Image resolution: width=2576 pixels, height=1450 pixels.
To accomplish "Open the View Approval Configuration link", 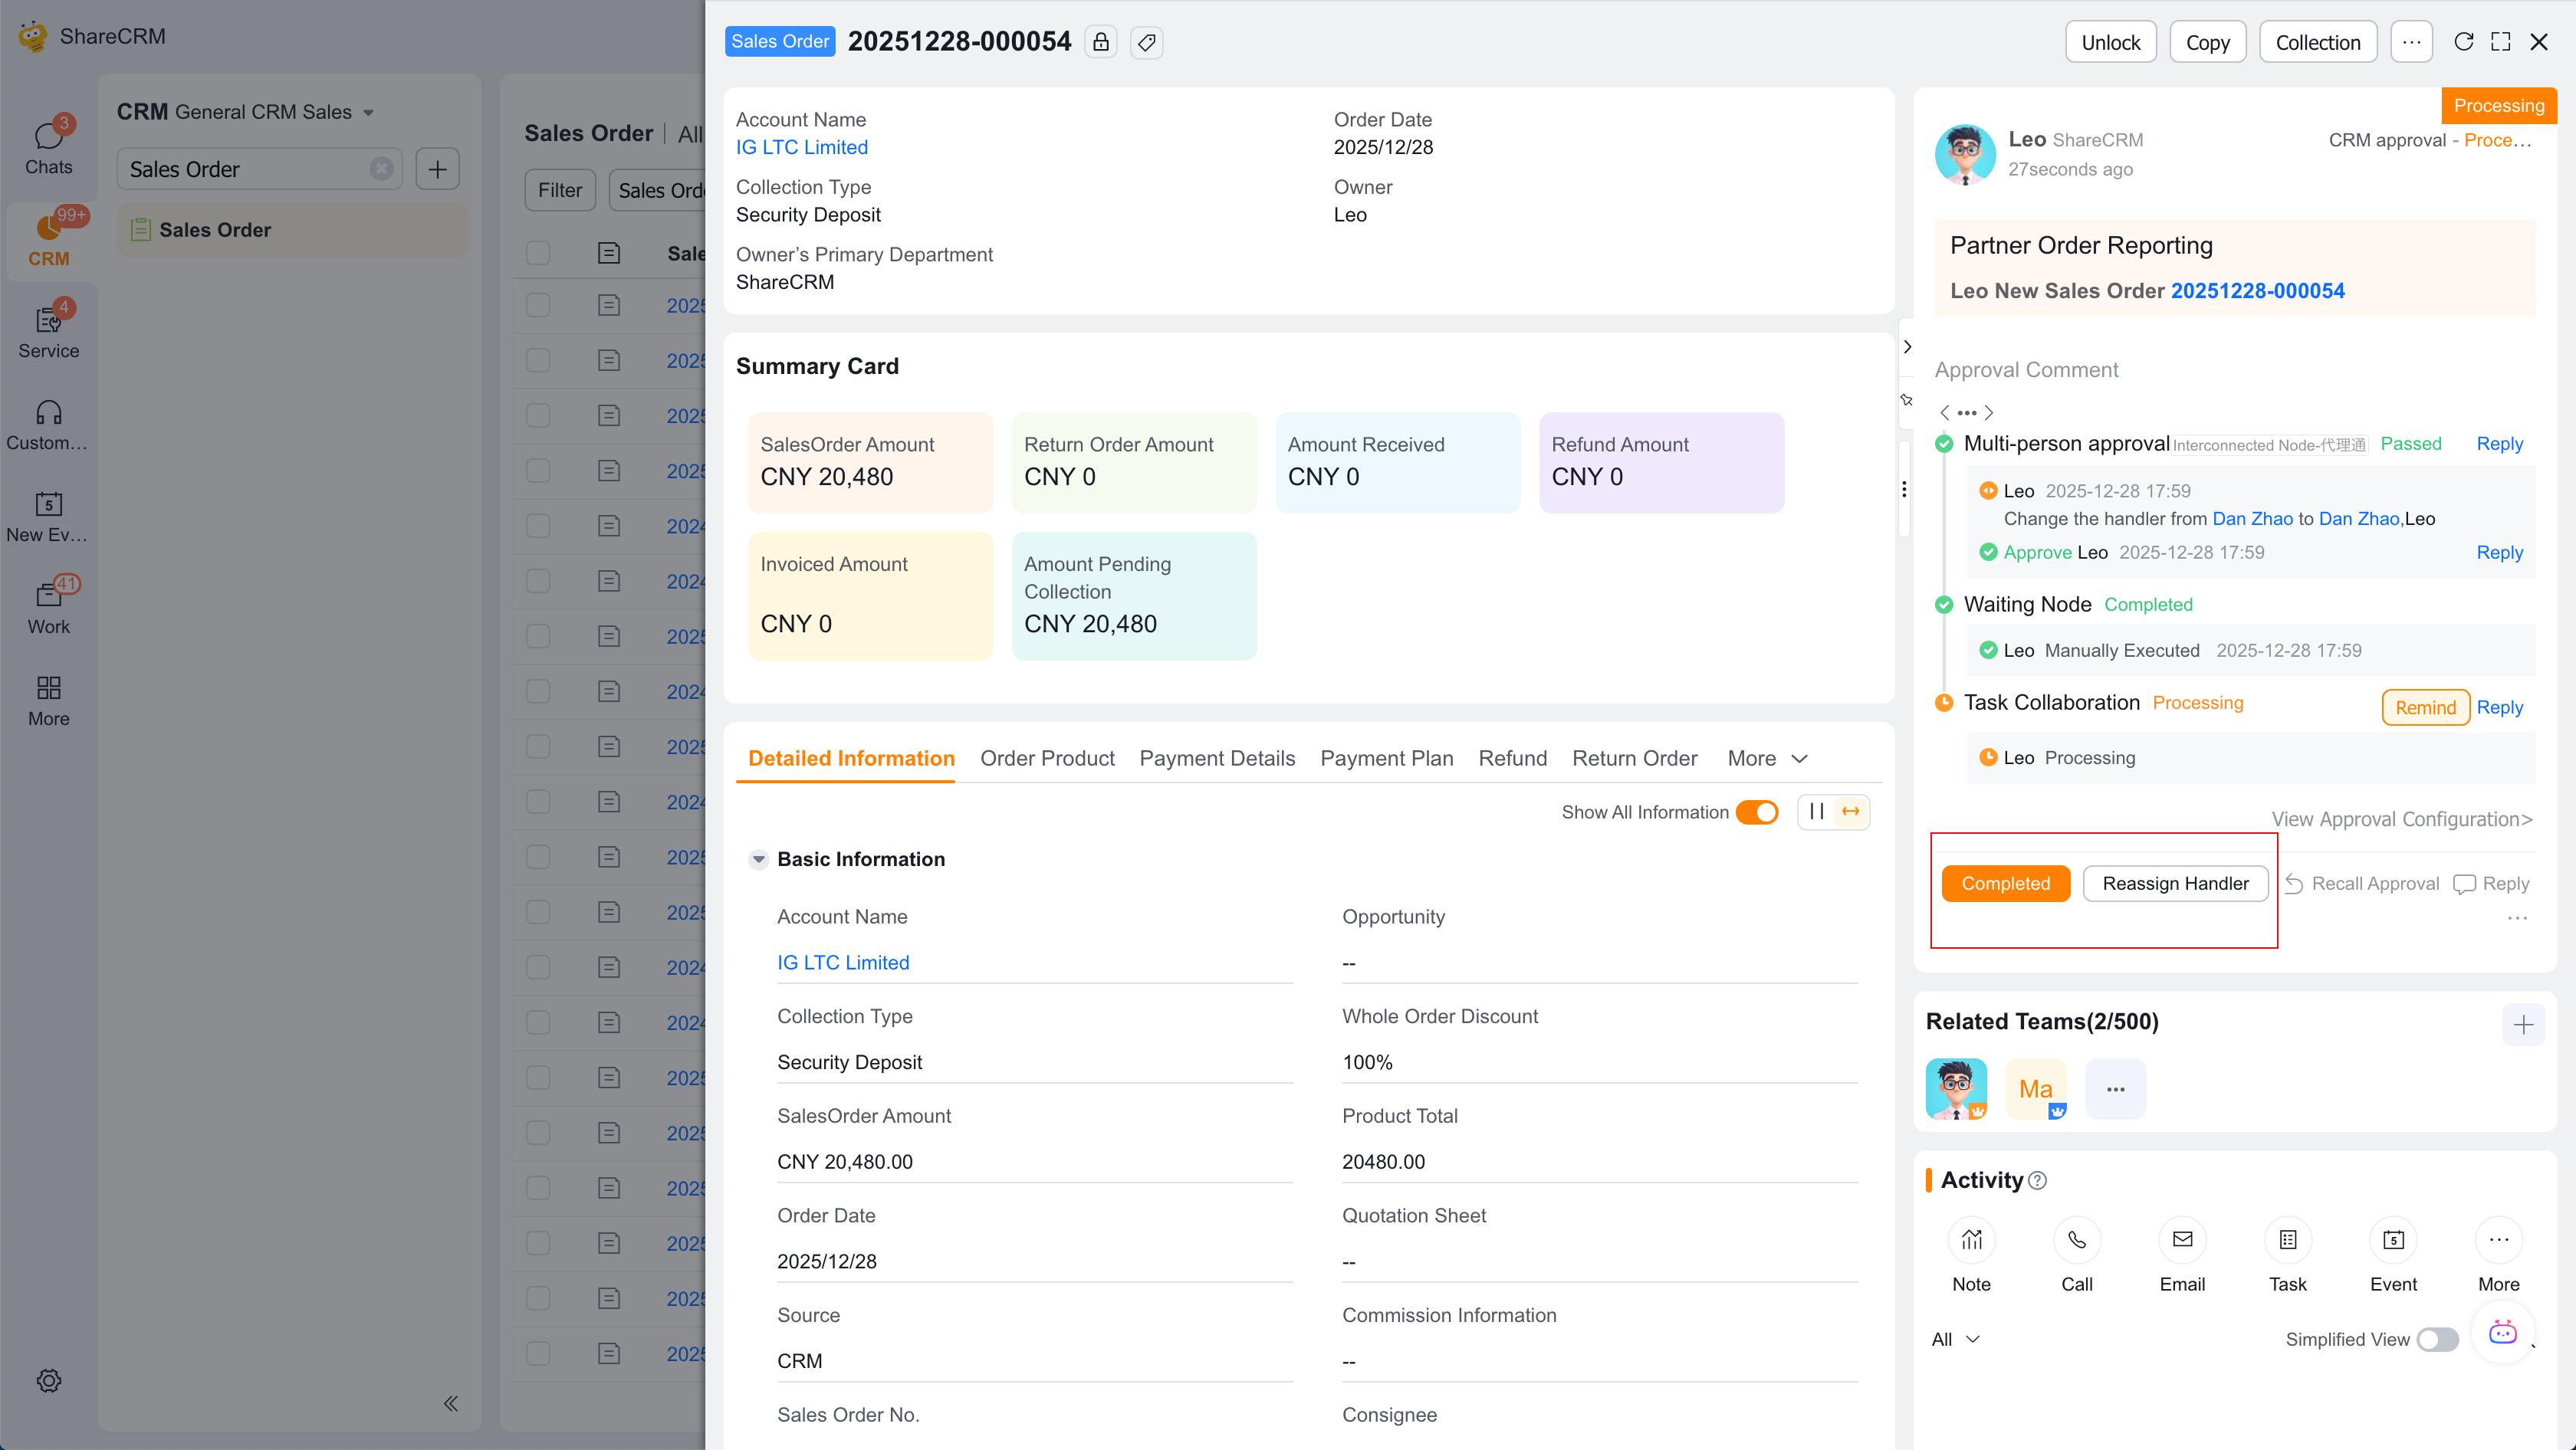I will tap(2402, 819).
